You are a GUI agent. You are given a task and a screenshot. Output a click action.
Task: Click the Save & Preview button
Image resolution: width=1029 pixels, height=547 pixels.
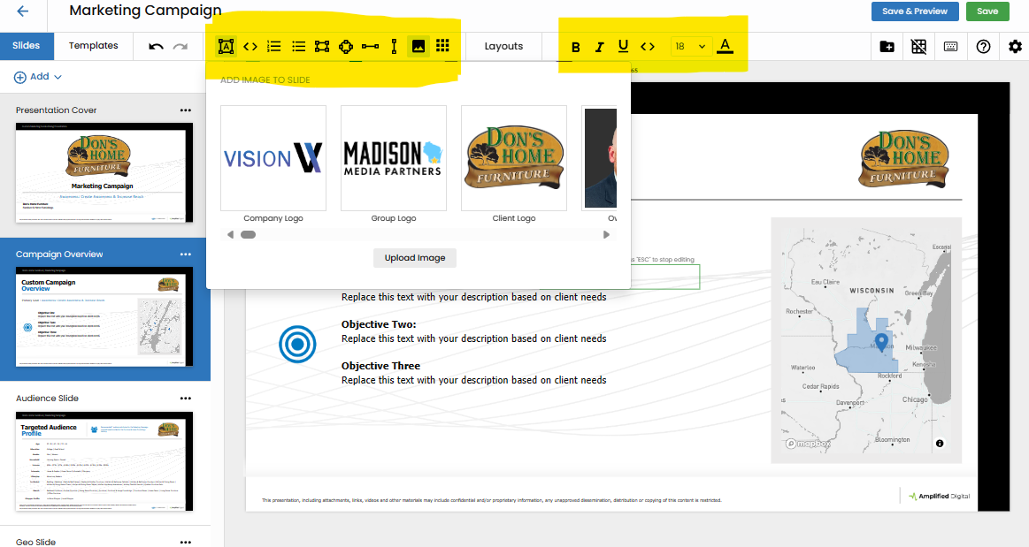click(x=915, y=11)
